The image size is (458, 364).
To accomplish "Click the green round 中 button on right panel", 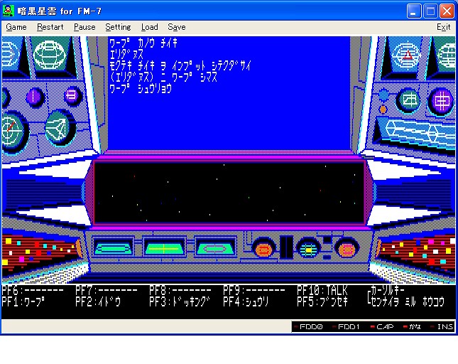I will click(x=408, y=100).
